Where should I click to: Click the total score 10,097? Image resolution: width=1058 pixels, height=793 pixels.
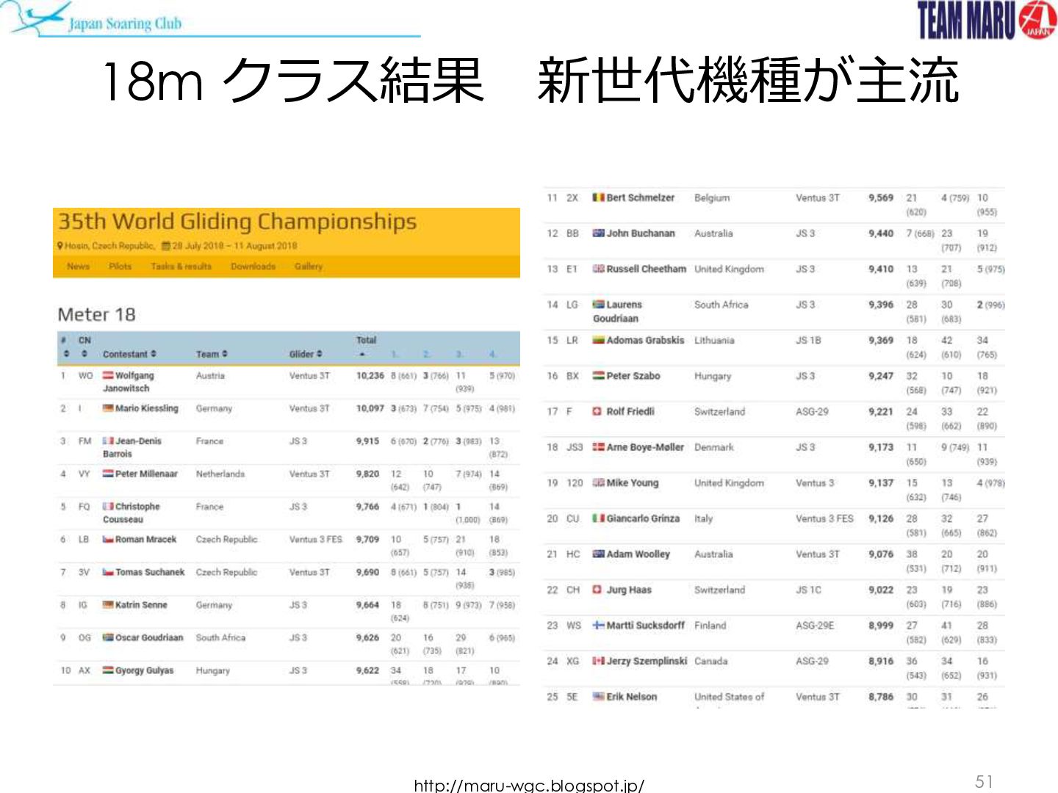[x=370, y=408]
